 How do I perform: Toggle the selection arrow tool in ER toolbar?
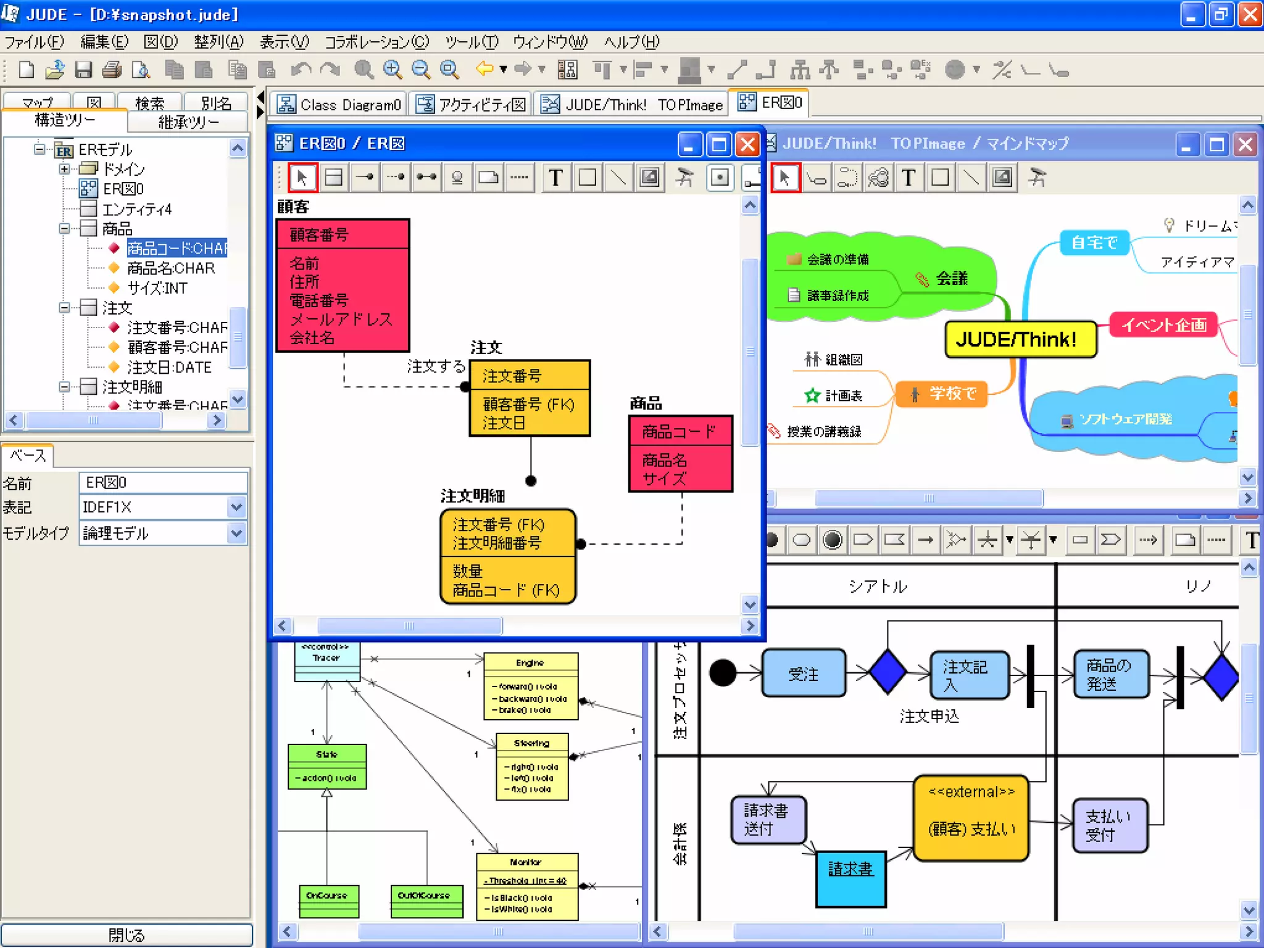pos(302,178)
